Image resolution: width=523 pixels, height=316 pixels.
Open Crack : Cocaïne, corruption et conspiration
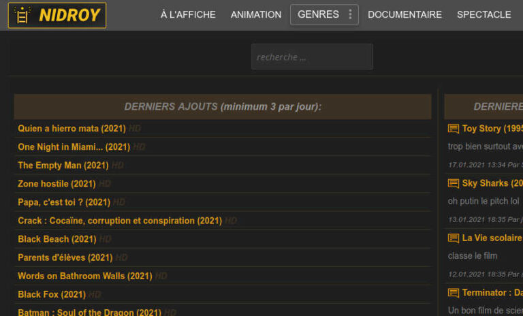(119, 221)
